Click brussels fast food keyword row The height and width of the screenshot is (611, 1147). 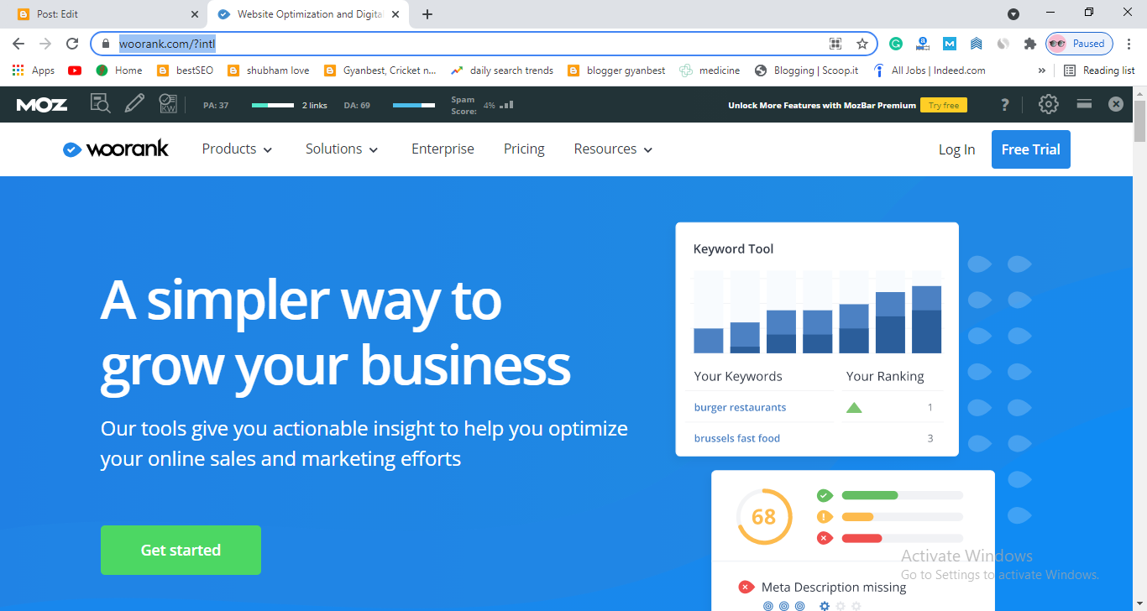pos(814,438)
